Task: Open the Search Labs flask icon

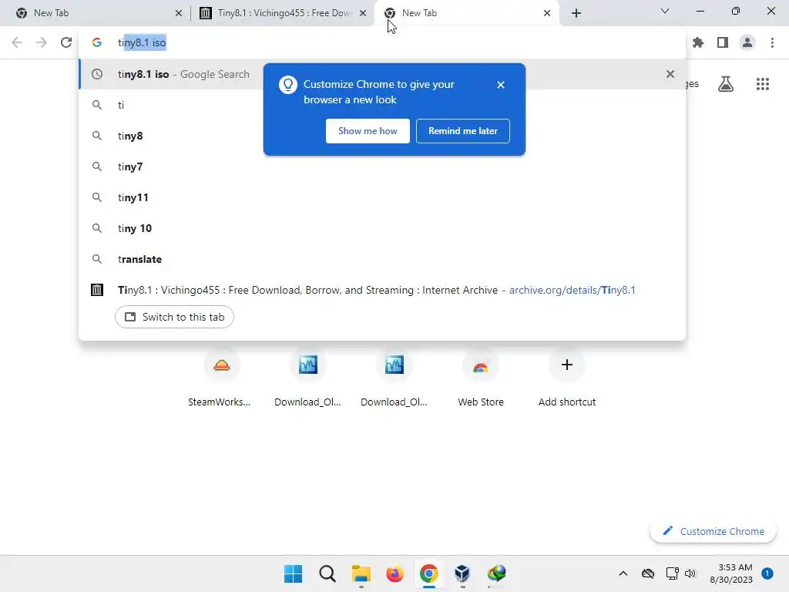Action: [x=726, y=84]
